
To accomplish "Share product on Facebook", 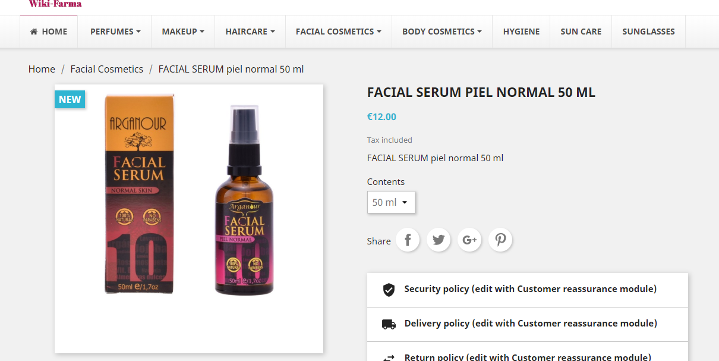I will 408,240.
